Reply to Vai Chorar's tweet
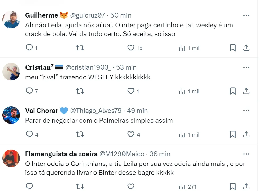This screenshot has height=191, width=265. [29, 134]
